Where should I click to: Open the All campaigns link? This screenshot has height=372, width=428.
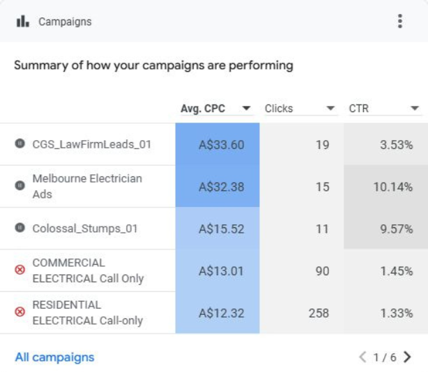tap(54, 357)
